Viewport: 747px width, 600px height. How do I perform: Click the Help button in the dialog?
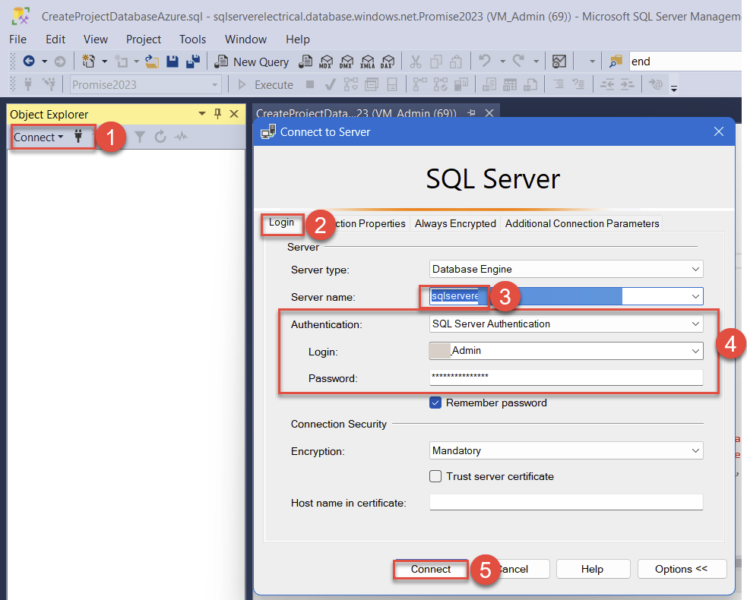click(592, 569)
